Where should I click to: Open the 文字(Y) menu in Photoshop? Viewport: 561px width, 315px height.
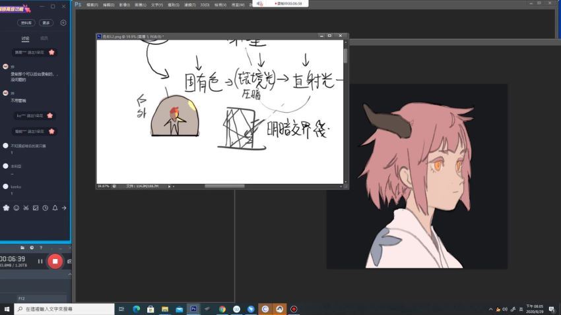[x=157, y=4]
